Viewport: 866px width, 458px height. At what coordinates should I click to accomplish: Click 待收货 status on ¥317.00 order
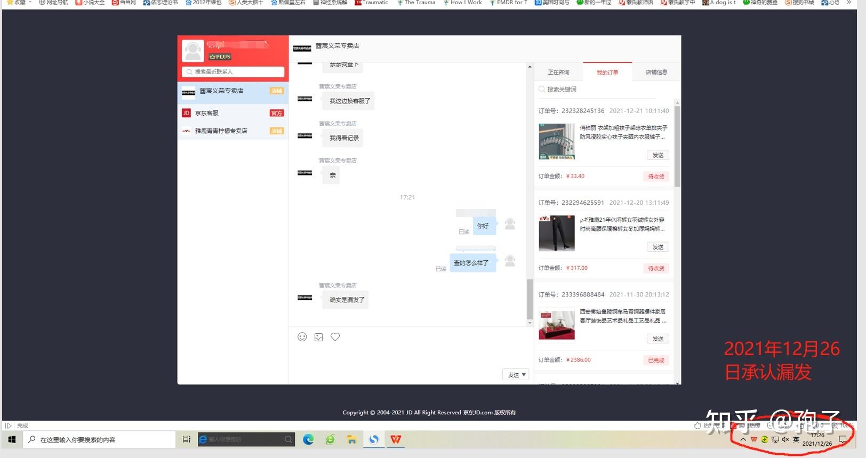point(656,268)
